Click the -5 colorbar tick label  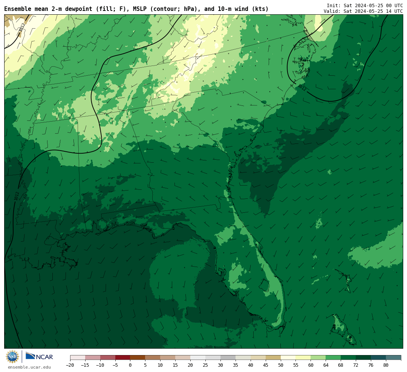click(115, 365)
